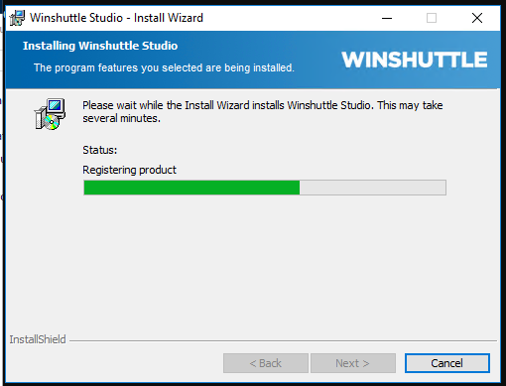
Task: Click the green filled part of the progress bar
Action: pos(191,188)
